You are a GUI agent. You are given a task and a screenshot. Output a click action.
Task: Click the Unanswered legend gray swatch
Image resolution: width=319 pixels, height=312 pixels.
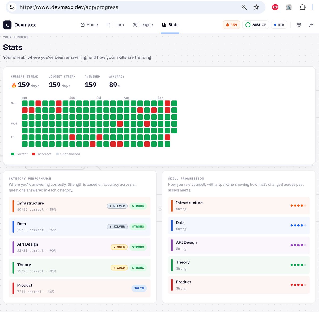[57, 154]
